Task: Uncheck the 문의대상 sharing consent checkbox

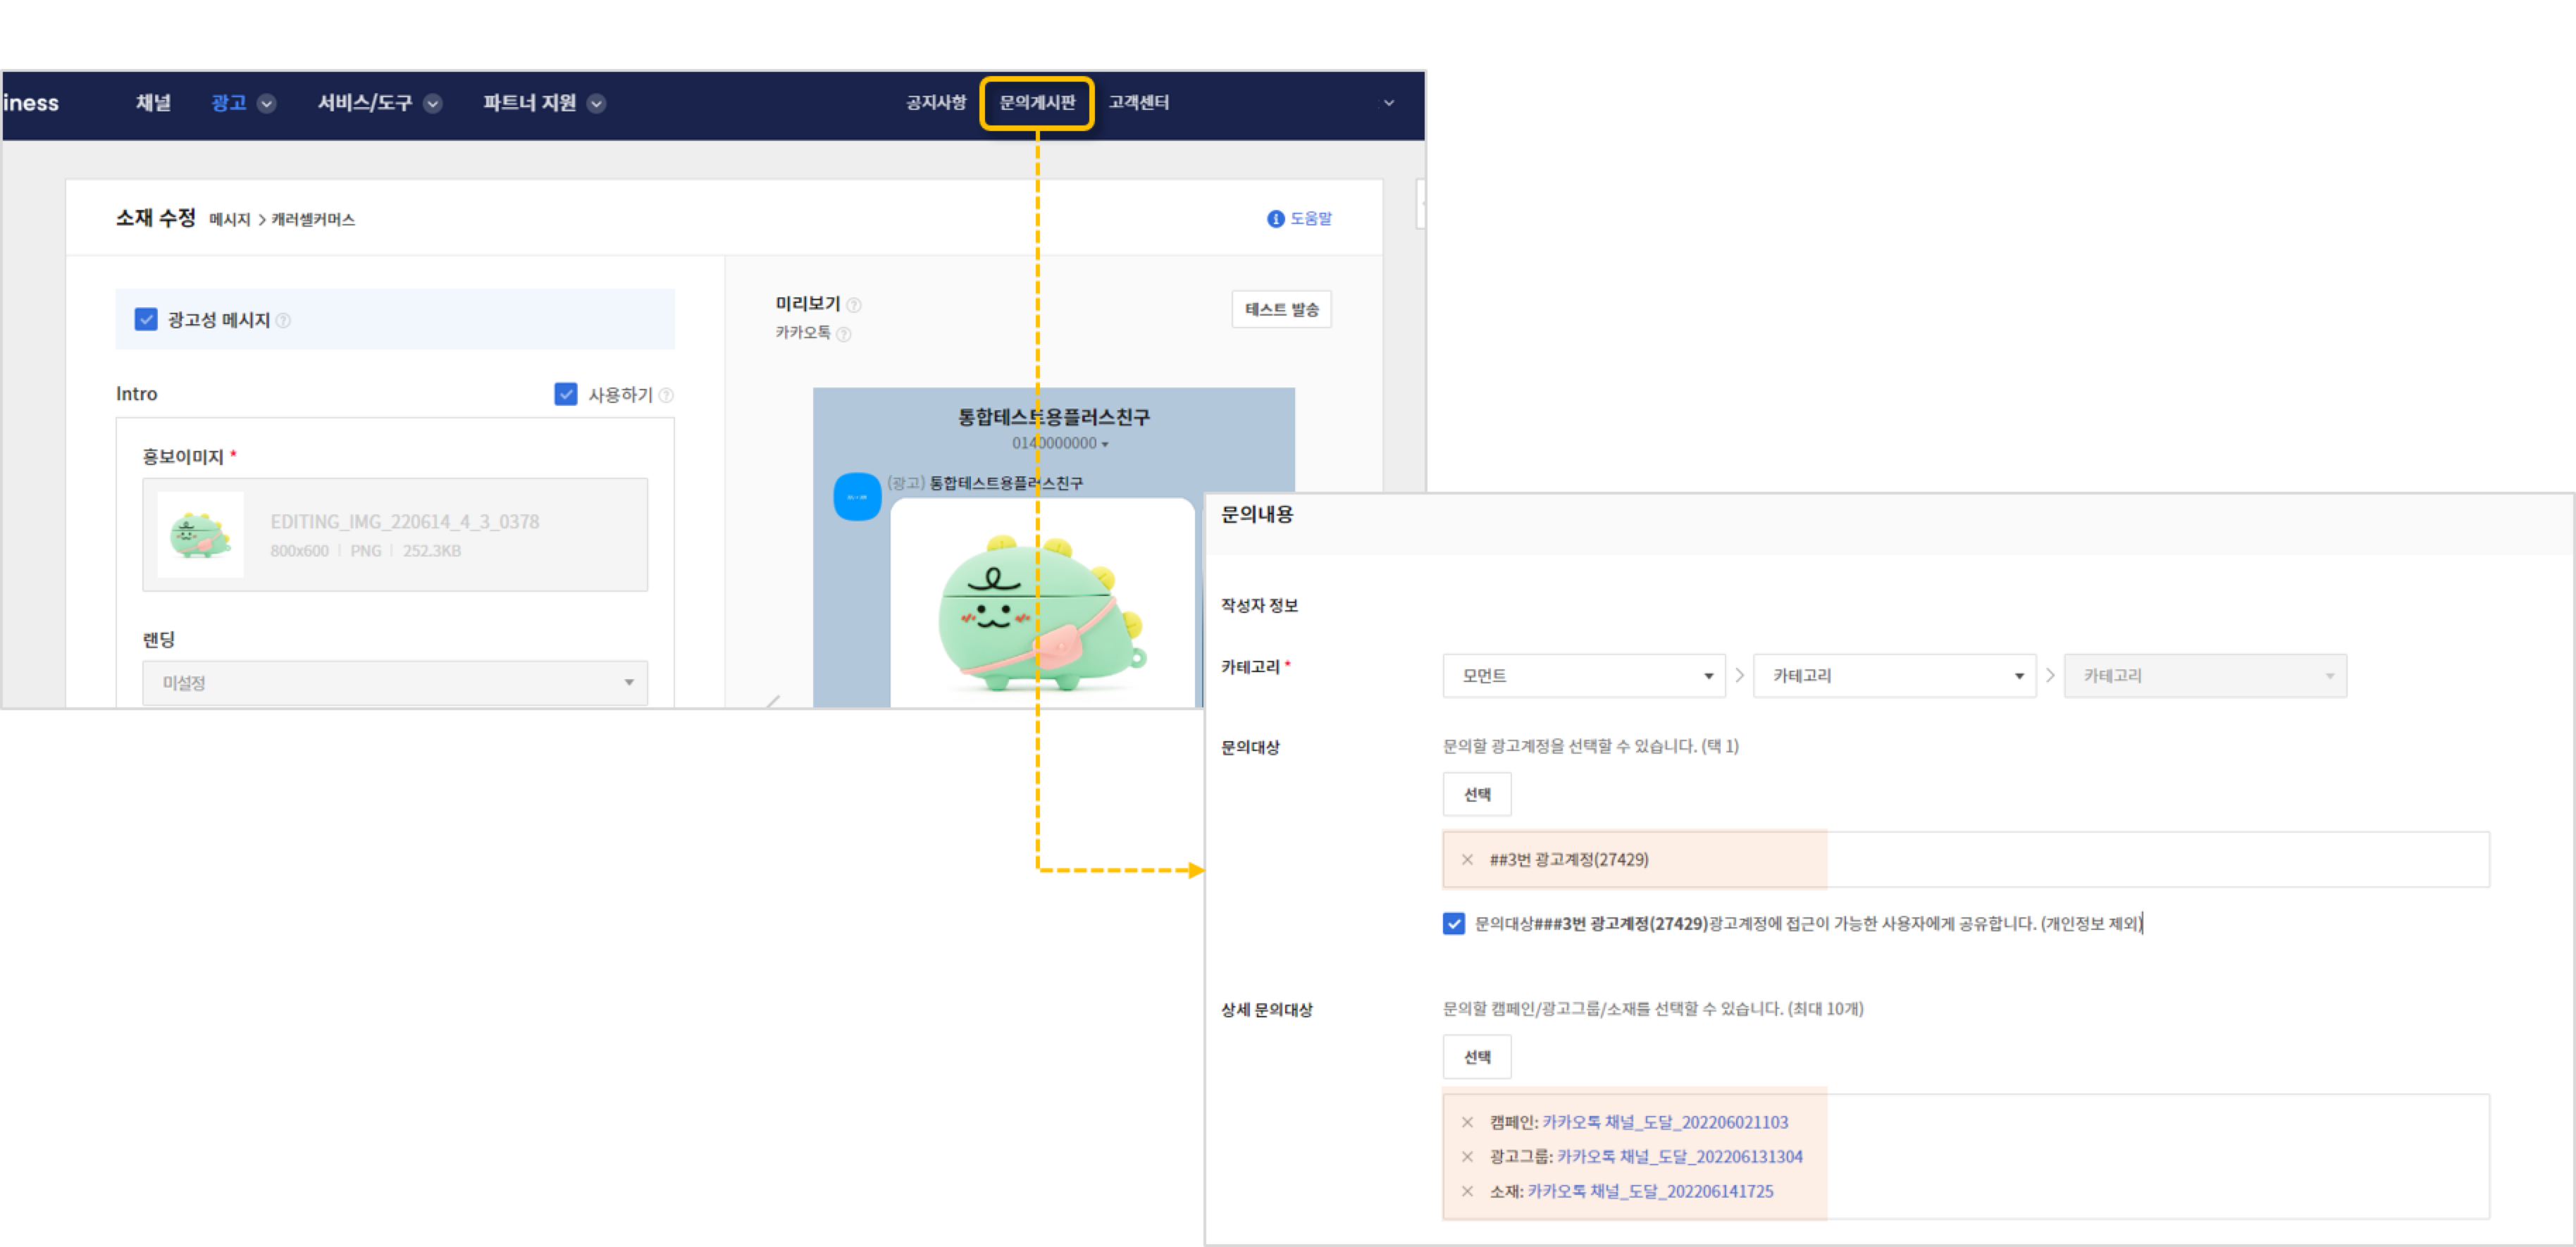Action: click(x=1454, y=924)
